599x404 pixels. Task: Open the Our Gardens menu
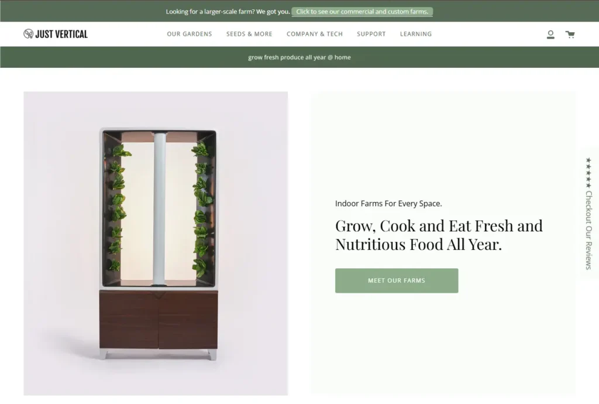coord(190,34)
